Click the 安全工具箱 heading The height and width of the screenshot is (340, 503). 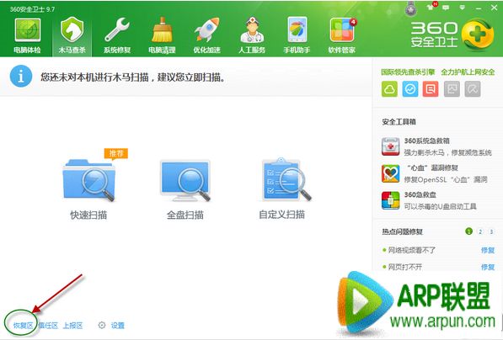point(399,122)
